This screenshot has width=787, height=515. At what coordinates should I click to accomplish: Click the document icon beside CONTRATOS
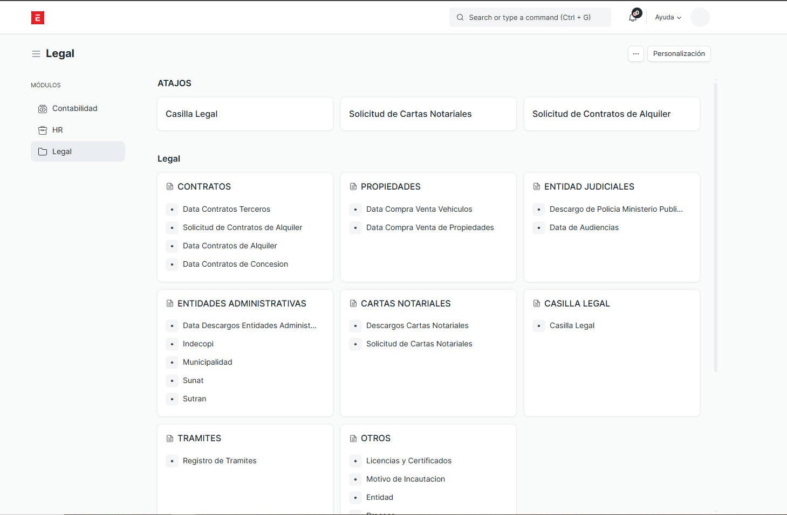point(170,186)
